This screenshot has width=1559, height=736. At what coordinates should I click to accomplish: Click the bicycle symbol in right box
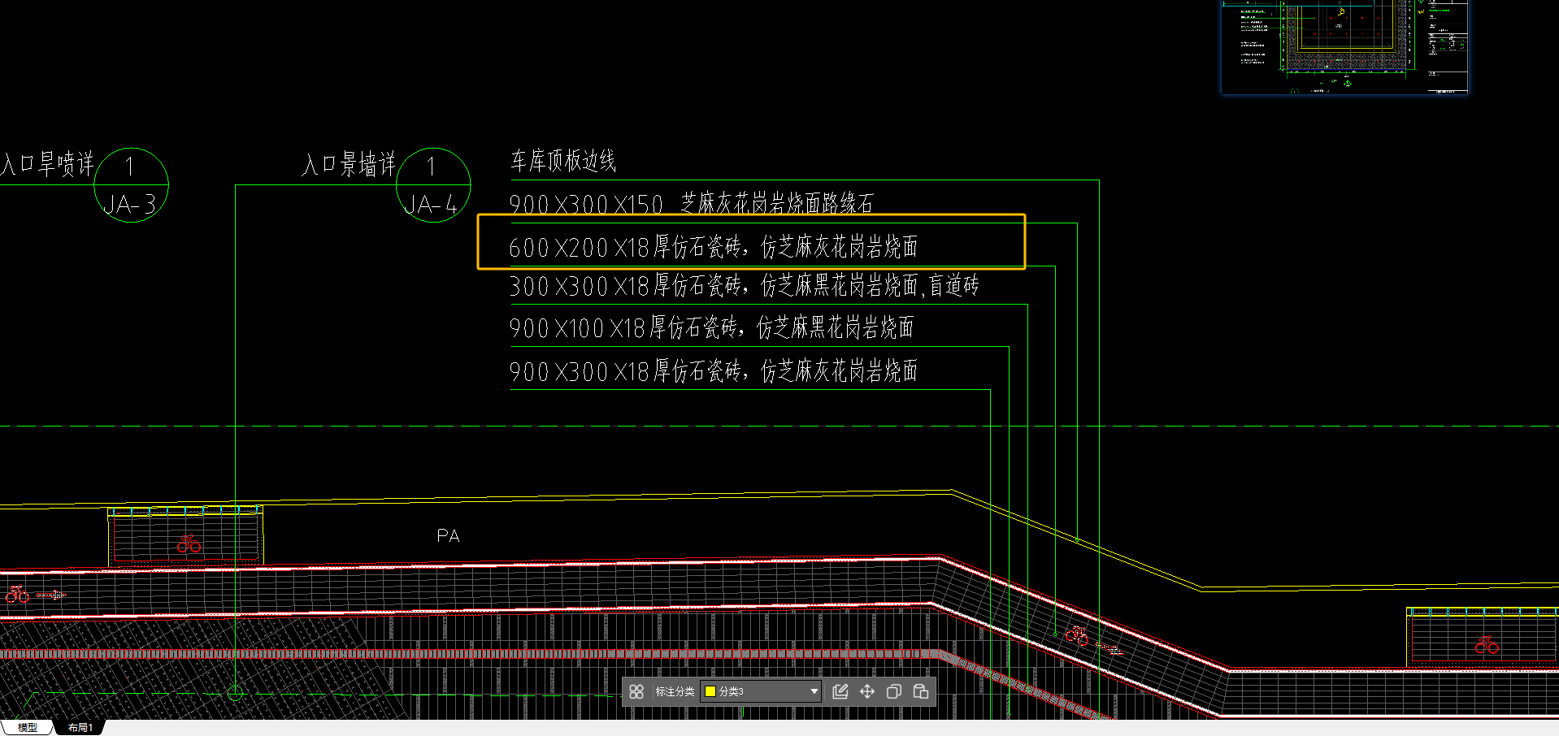(x=1487, y=646)
